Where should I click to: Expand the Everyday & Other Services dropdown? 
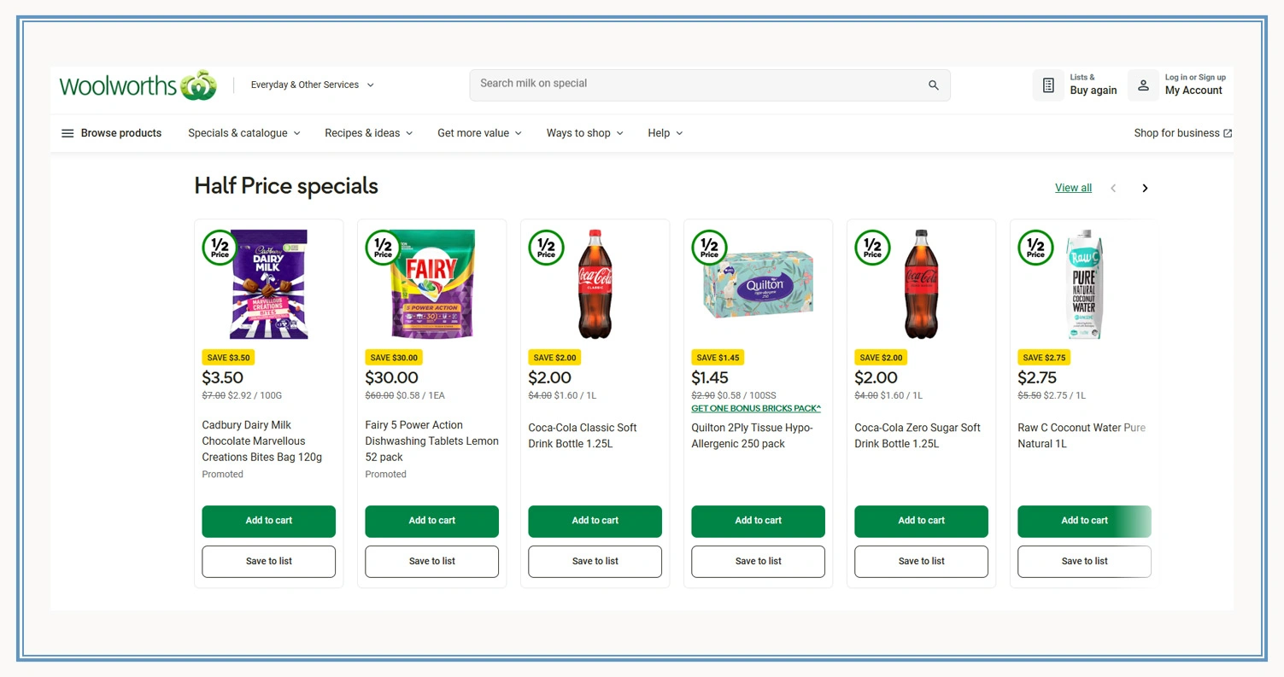tap(312, 85)
